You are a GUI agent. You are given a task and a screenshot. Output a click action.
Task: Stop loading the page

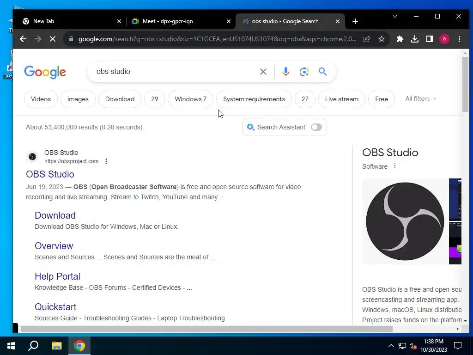point(53,39)
